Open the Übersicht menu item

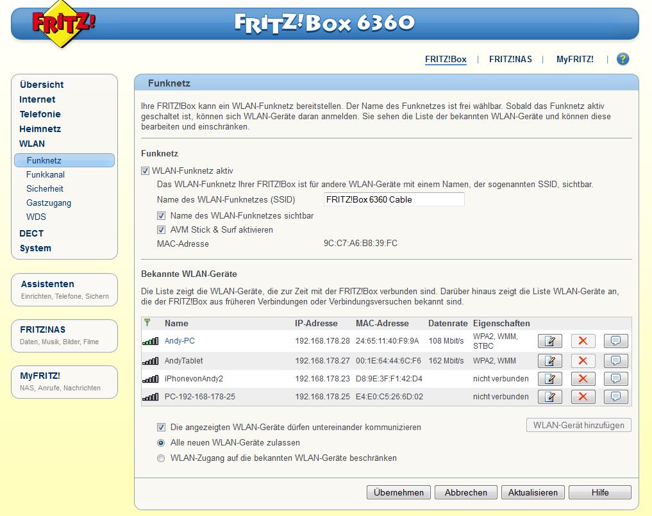point(42,85)
